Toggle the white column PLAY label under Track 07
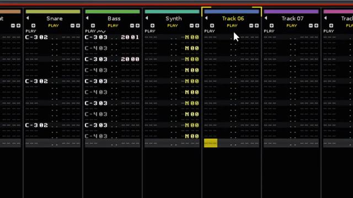Viewport: 353px width, 198px height. [269, 31]
